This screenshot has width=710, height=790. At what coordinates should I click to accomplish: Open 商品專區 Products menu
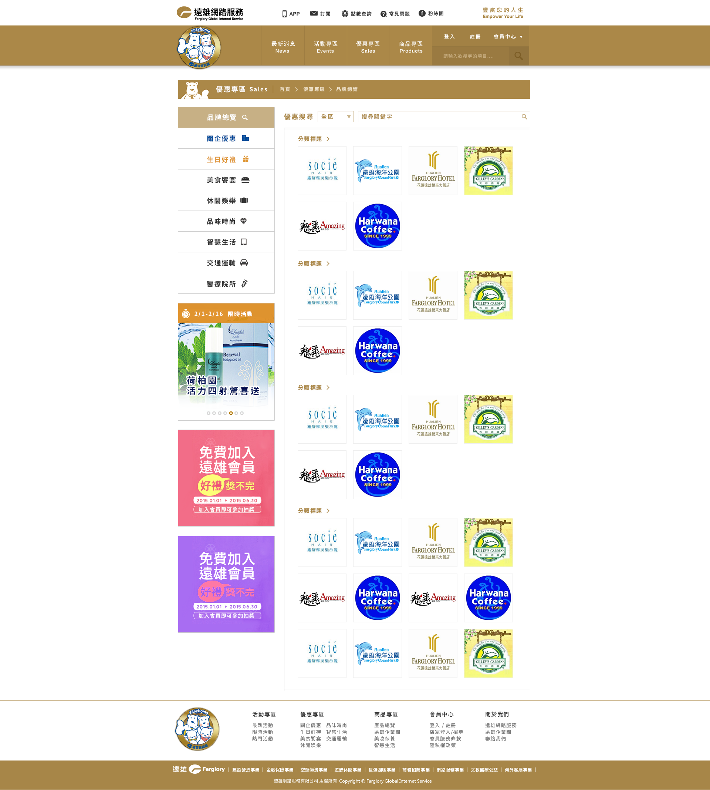point(411,47)
